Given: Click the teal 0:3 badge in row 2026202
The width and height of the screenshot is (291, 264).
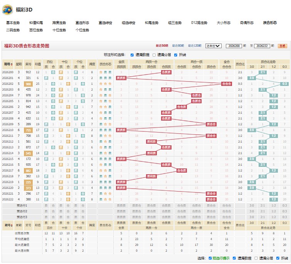Looking at the screenshot, I should click(x=284, y=84).
